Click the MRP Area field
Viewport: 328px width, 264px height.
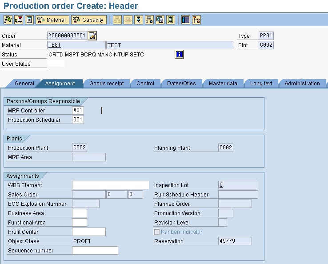pos(89,157)
